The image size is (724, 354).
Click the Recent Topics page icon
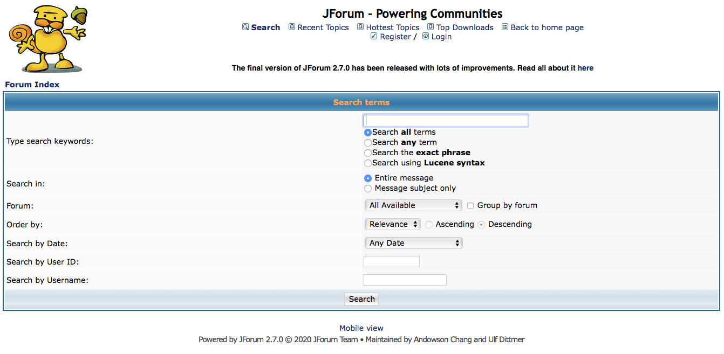coord(292,27)
